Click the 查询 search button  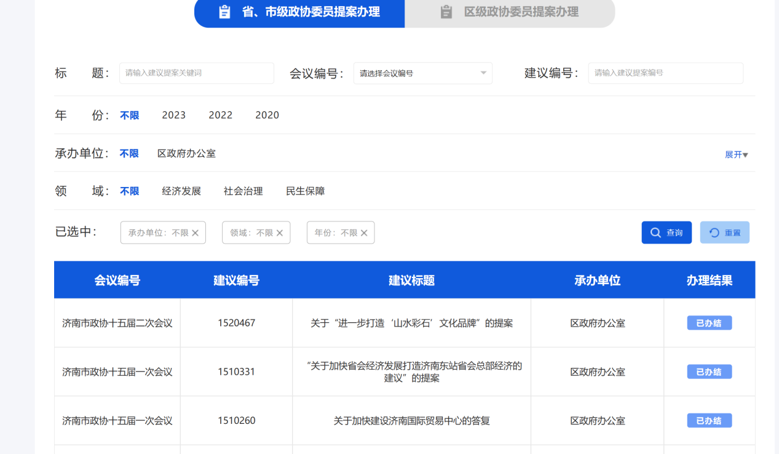[x=666, y=233]
